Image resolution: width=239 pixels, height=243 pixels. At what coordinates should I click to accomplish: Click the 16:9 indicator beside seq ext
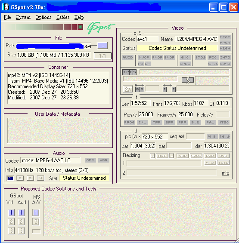[x=224, y=136]
